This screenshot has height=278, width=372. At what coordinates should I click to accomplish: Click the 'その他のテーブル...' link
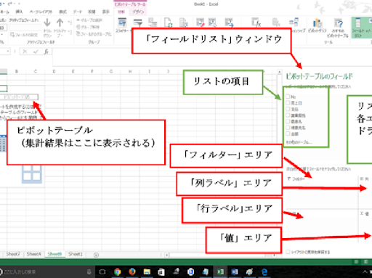coord(299,142)
